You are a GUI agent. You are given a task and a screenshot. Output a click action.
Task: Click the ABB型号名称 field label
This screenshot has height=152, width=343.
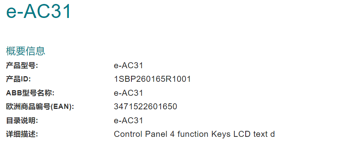click(30, 93)
